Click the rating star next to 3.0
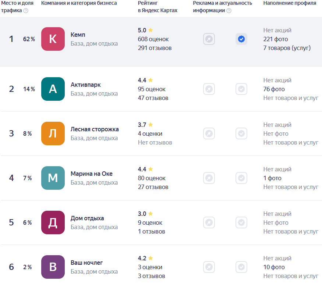The height and width of the screenshot is (285, 322). (x=151, y=214)
